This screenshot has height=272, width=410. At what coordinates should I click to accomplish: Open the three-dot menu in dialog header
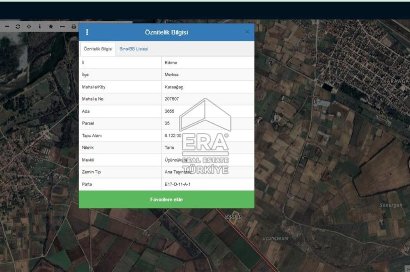click(87, 32)
